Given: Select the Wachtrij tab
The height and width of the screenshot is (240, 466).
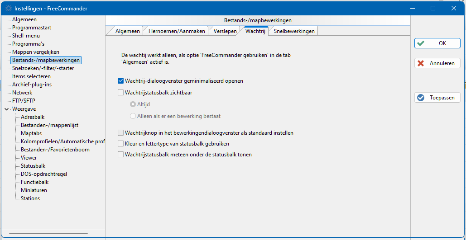Looking at the screenshot, I should pos(255,31).
